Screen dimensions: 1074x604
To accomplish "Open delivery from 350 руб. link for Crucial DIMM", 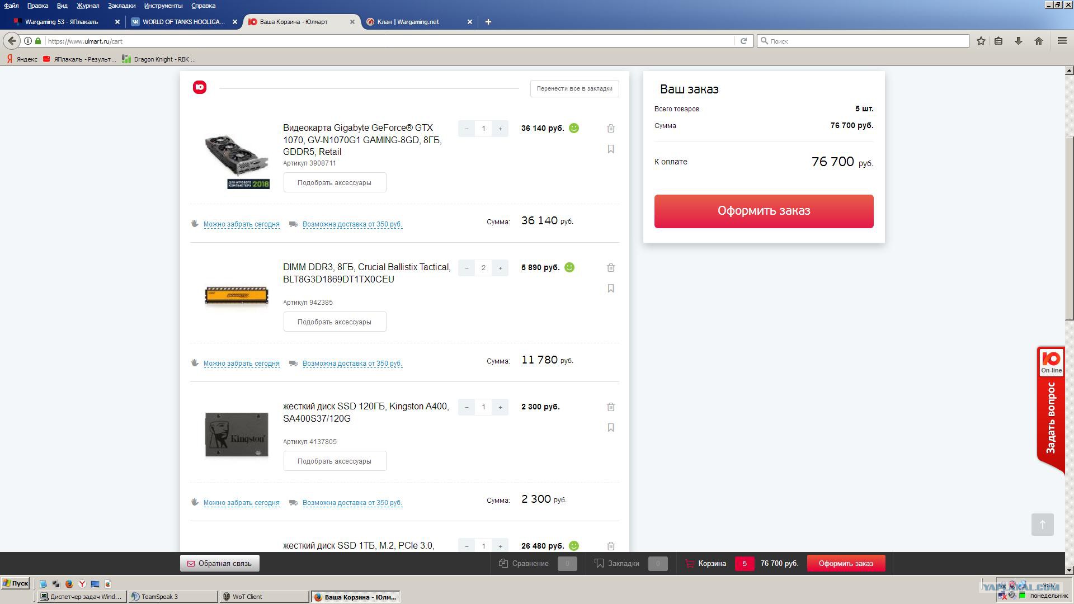I will [352, 364].
